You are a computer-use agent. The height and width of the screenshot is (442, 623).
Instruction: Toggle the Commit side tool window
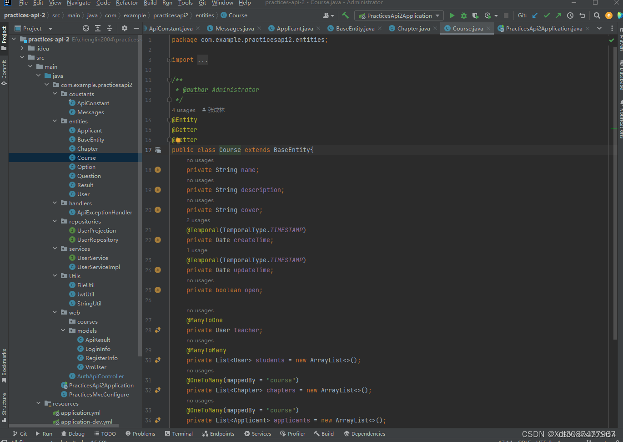point(4,72)
